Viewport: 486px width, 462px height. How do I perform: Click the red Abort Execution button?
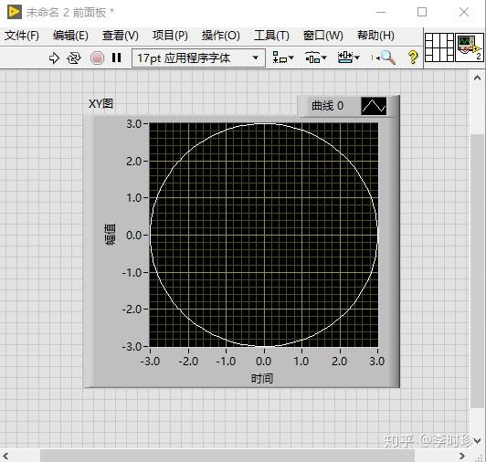97,58
